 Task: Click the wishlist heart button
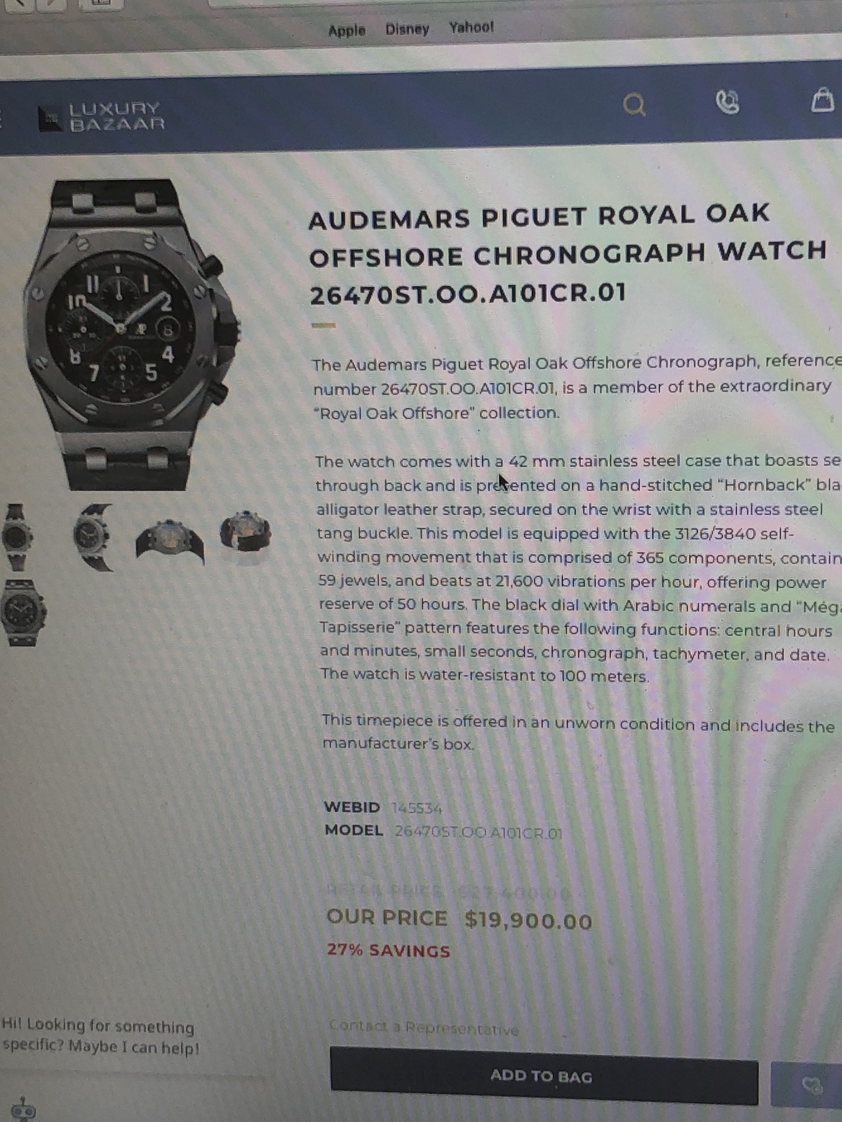809,1084
